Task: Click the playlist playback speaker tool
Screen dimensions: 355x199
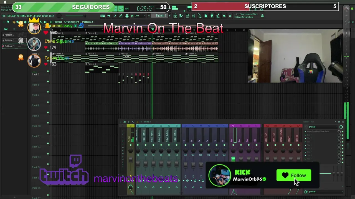Action: (45, 22)
